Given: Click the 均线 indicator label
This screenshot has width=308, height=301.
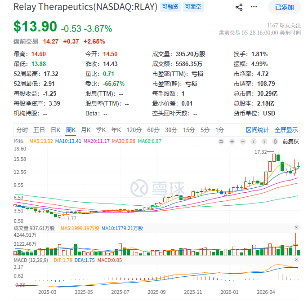Looking at the screenshot, I should pyautogui.click(x=19, y=141).
